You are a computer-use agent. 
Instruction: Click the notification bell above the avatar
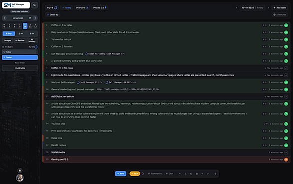point(20,170)
